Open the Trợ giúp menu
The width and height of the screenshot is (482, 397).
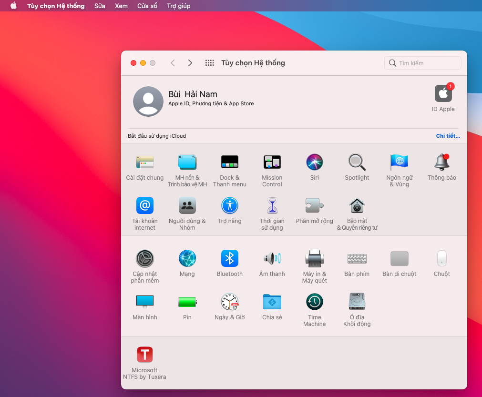179,6
